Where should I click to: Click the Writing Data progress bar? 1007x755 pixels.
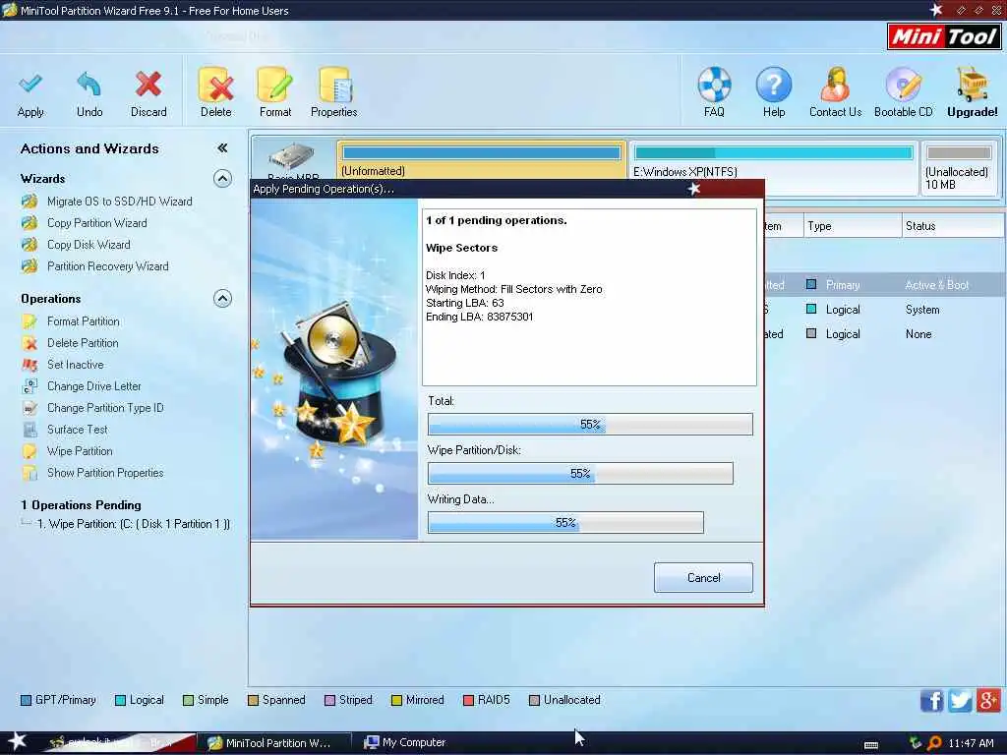(565, 523)
